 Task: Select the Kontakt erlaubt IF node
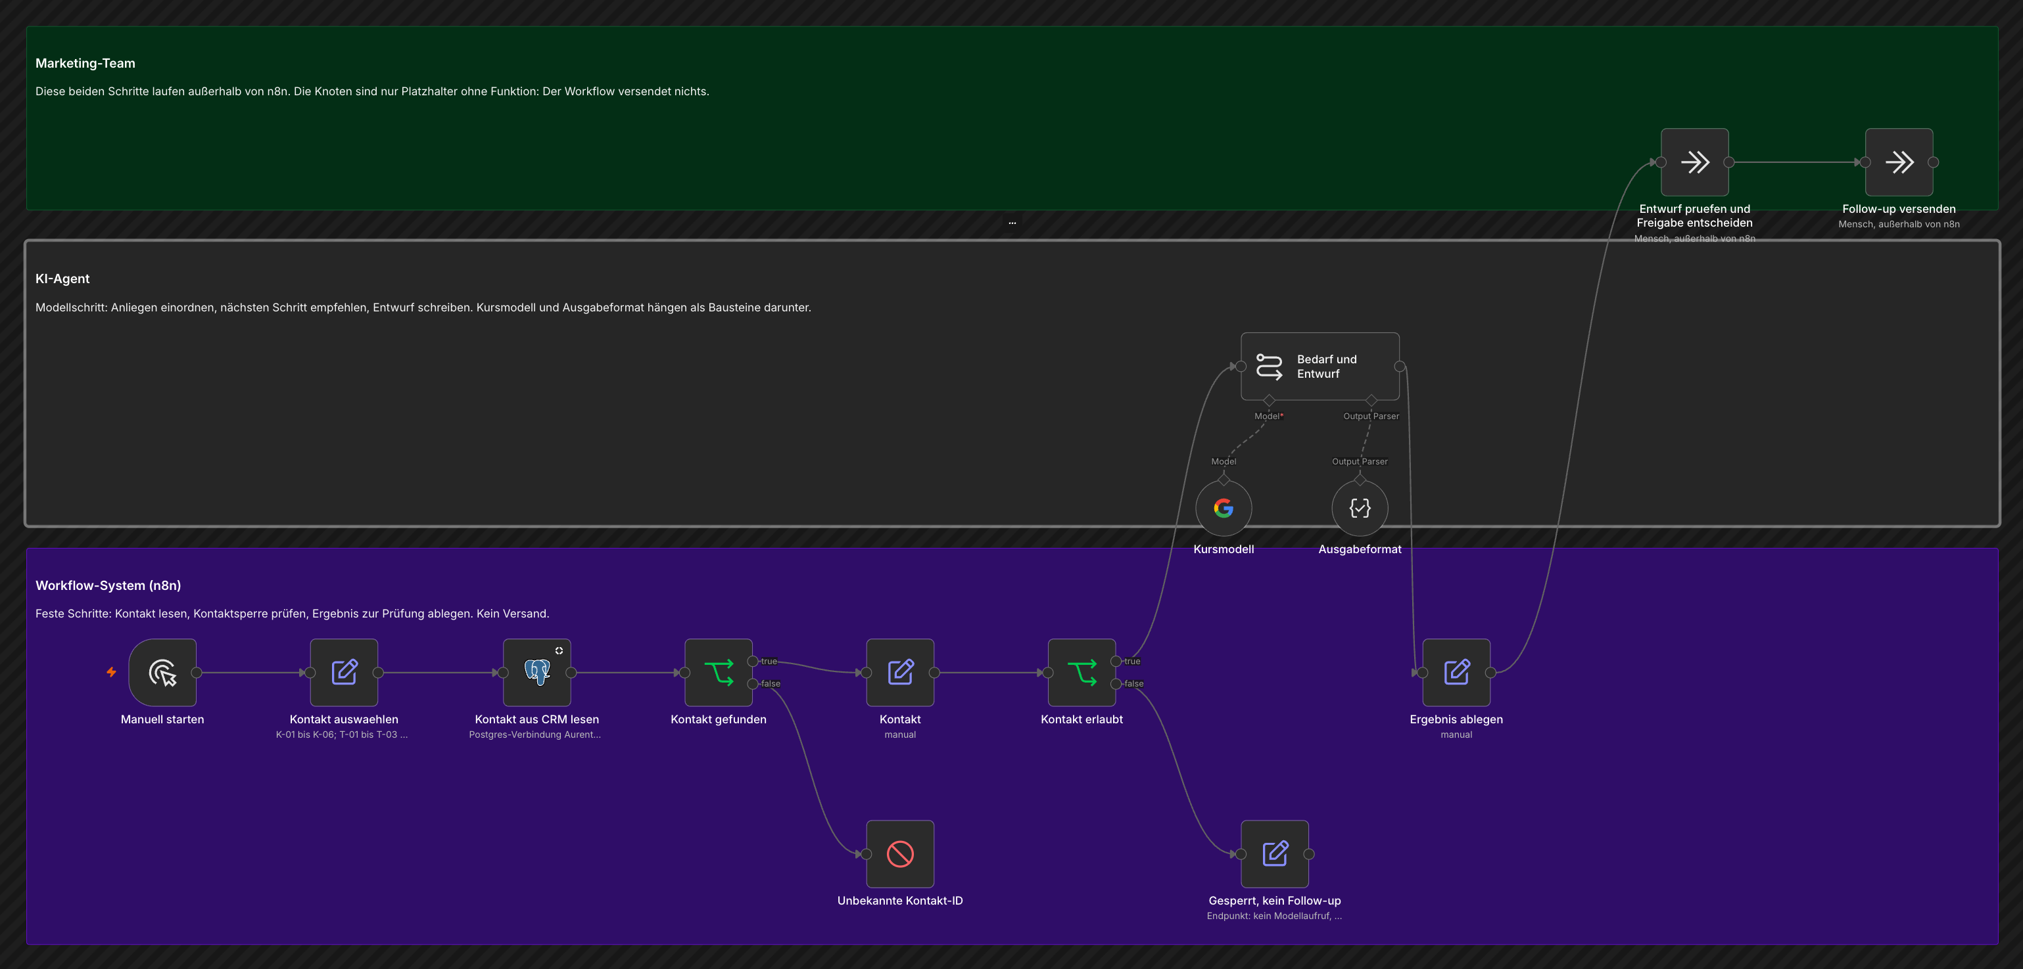click(x=1082, y=673)
